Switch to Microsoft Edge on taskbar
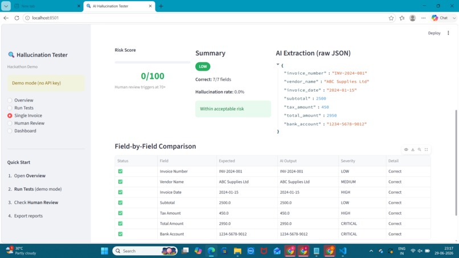Image resolution: width=459 pixels, height=258 pixels. coord(211,251)
